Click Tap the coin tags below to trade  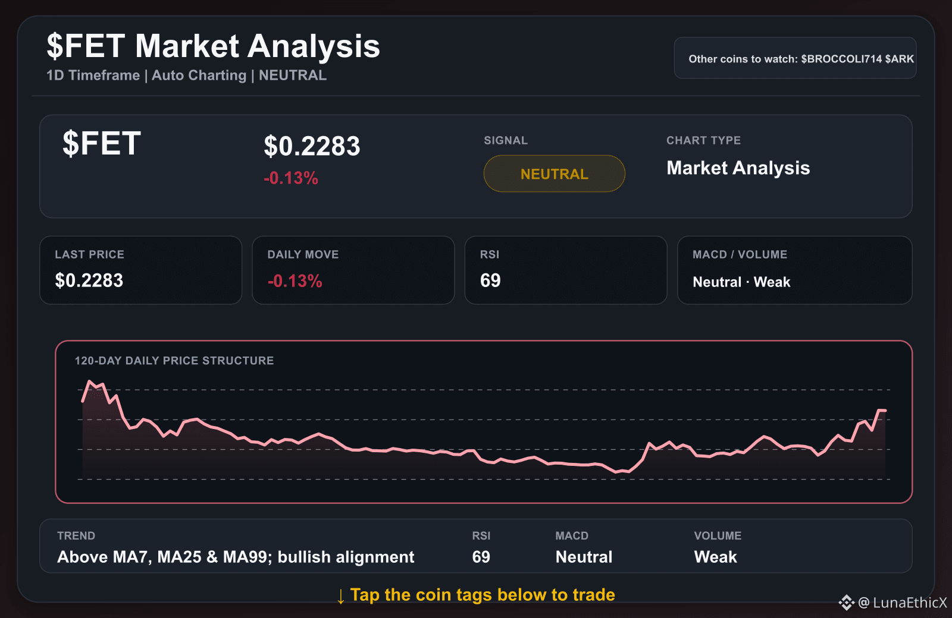[x=483, y=595]
